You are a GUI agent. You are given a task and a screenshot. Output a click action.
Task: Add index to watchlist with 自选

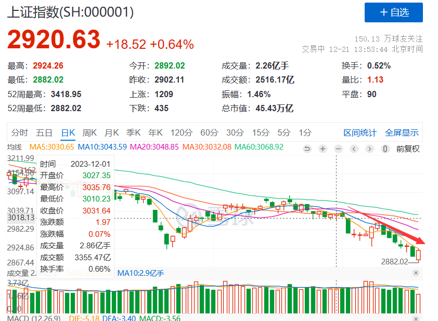(394, 12)
